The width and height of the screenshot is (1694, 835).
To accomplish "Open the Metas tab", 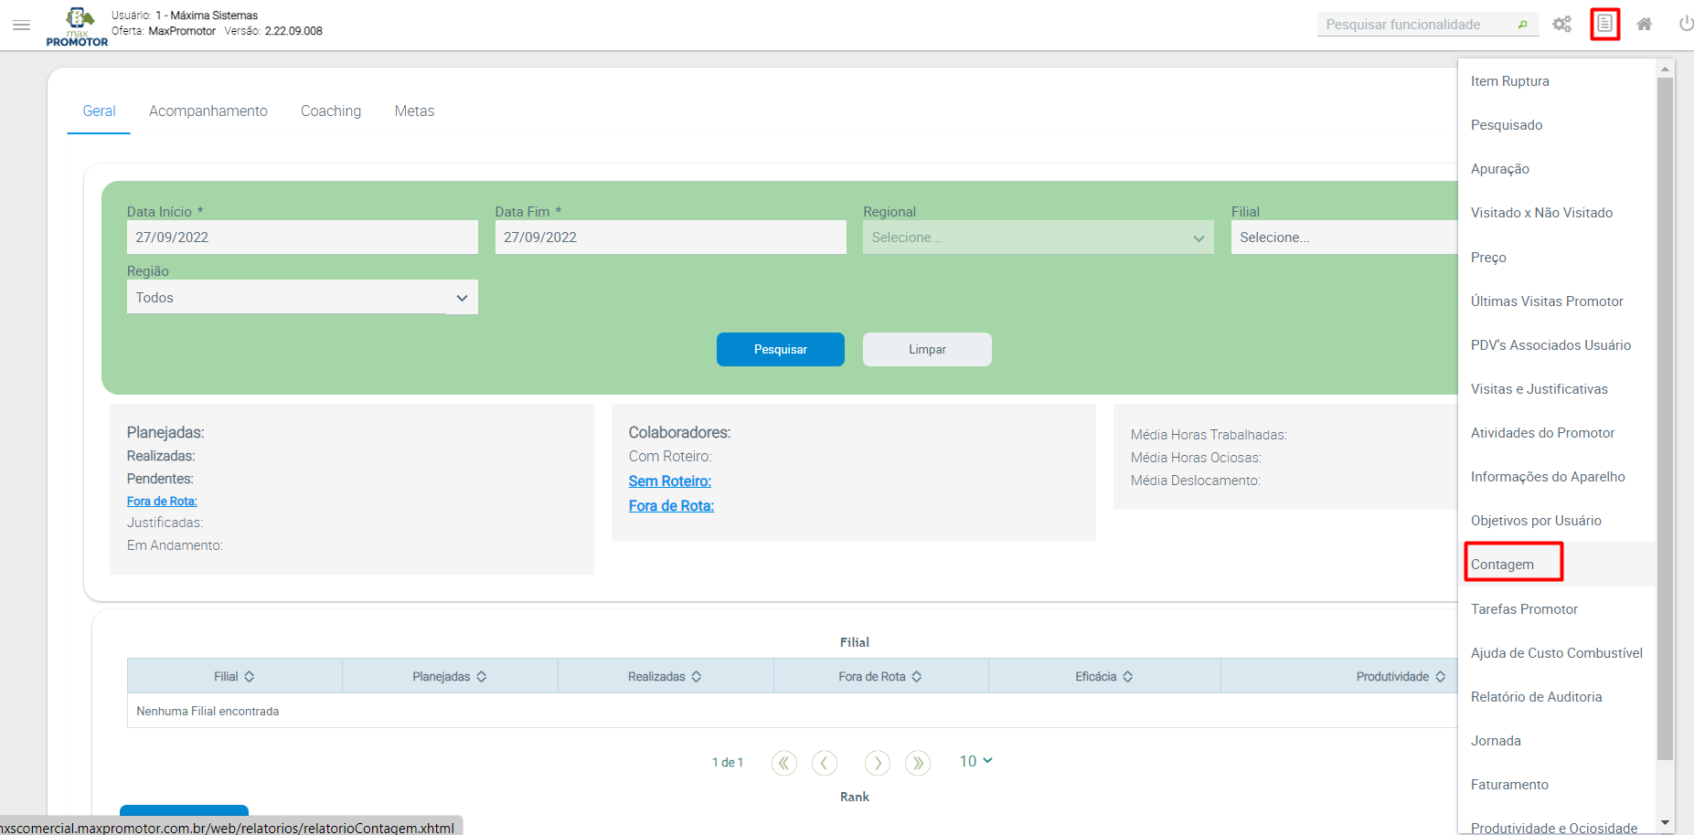I will (414, 111).
